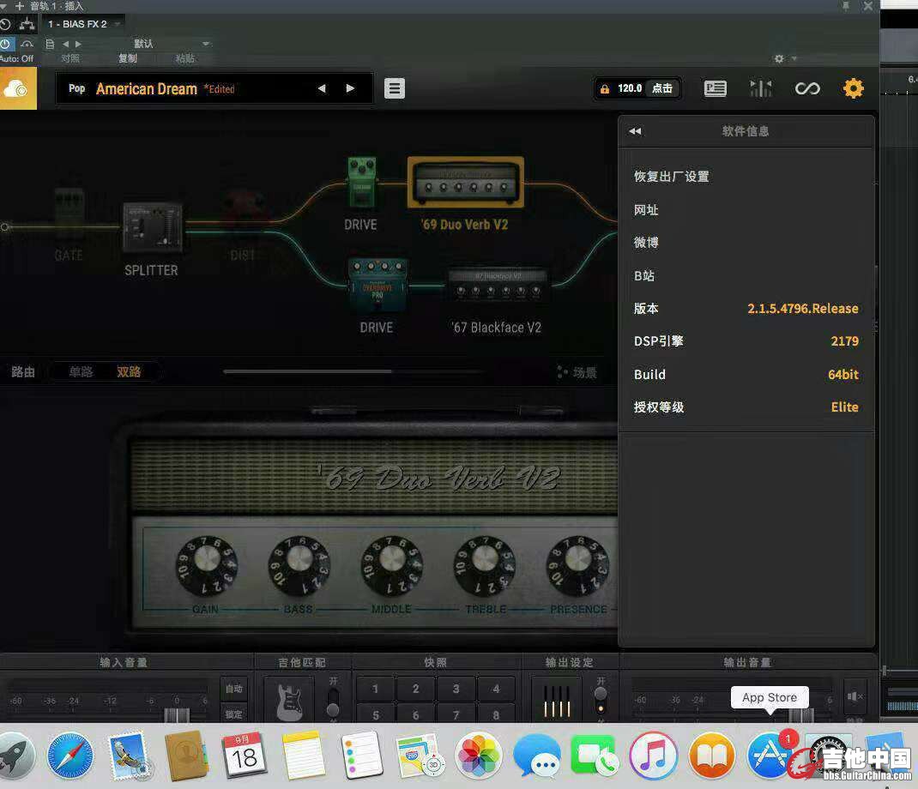
Task: Go to next preset with right arrow
Action: pos(350,88)
